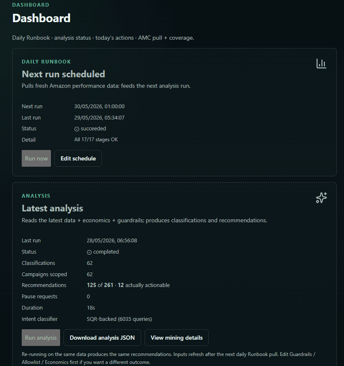Image resolution: width=344 pixels, height=366 pixels.
Task: Click the 'completed' status value
Action: tap(106, 252)
